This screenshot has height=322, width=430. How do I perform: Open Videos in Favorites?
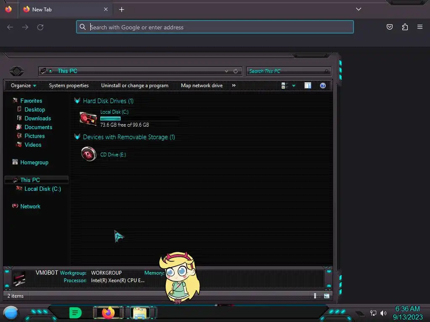point(33,145)
